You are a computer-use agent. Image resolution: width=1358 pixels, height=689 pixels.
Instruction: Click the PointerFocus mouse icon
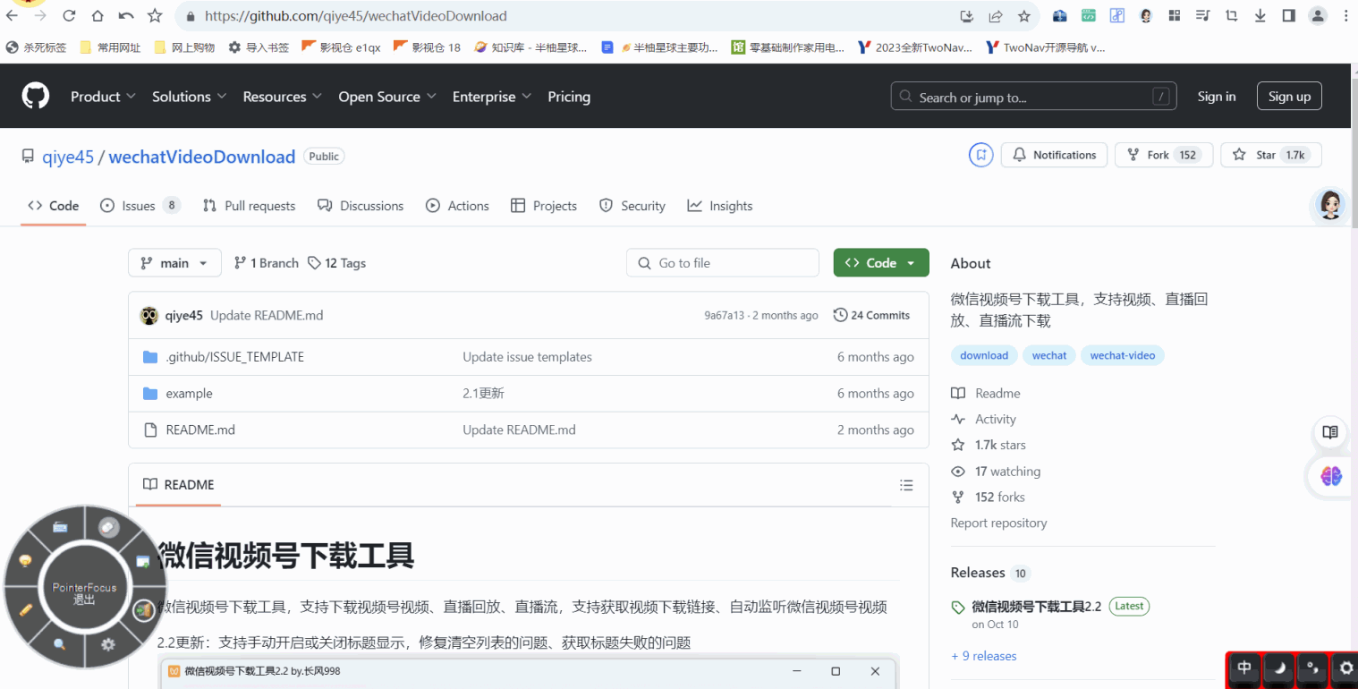click(109, 528)
